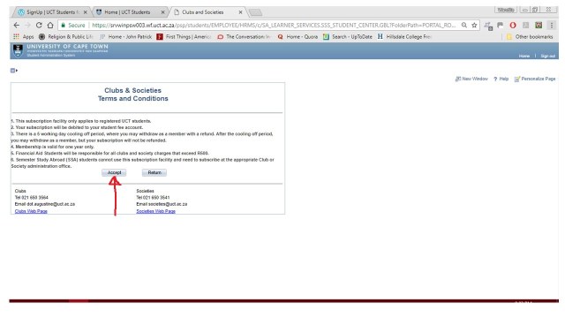Switch to SignUp UCT Students tab

pyautogui.click(x=53, y=12)
